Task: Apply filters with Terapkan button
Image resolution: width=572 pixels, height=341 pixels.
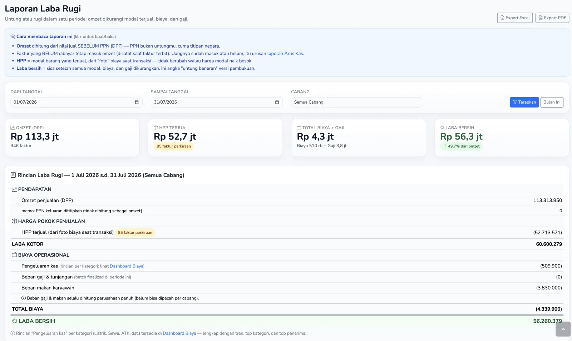Action: coord(524,102)
